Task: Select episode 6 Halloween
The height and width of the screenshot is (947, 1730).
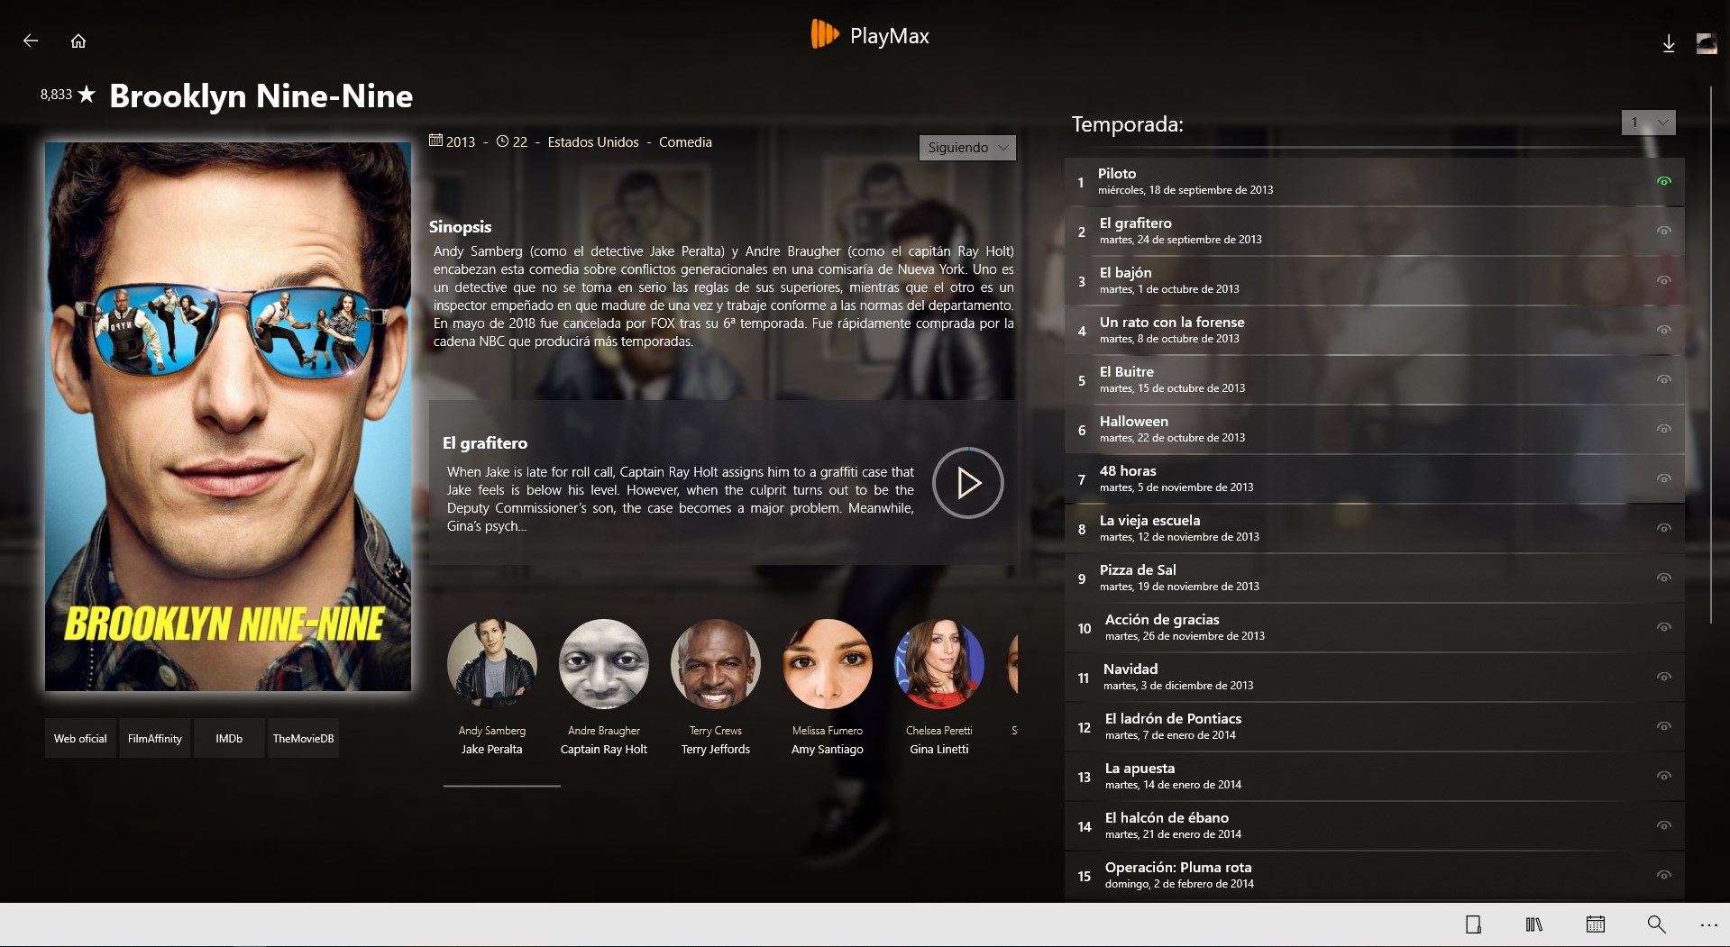Action: 1375,430
